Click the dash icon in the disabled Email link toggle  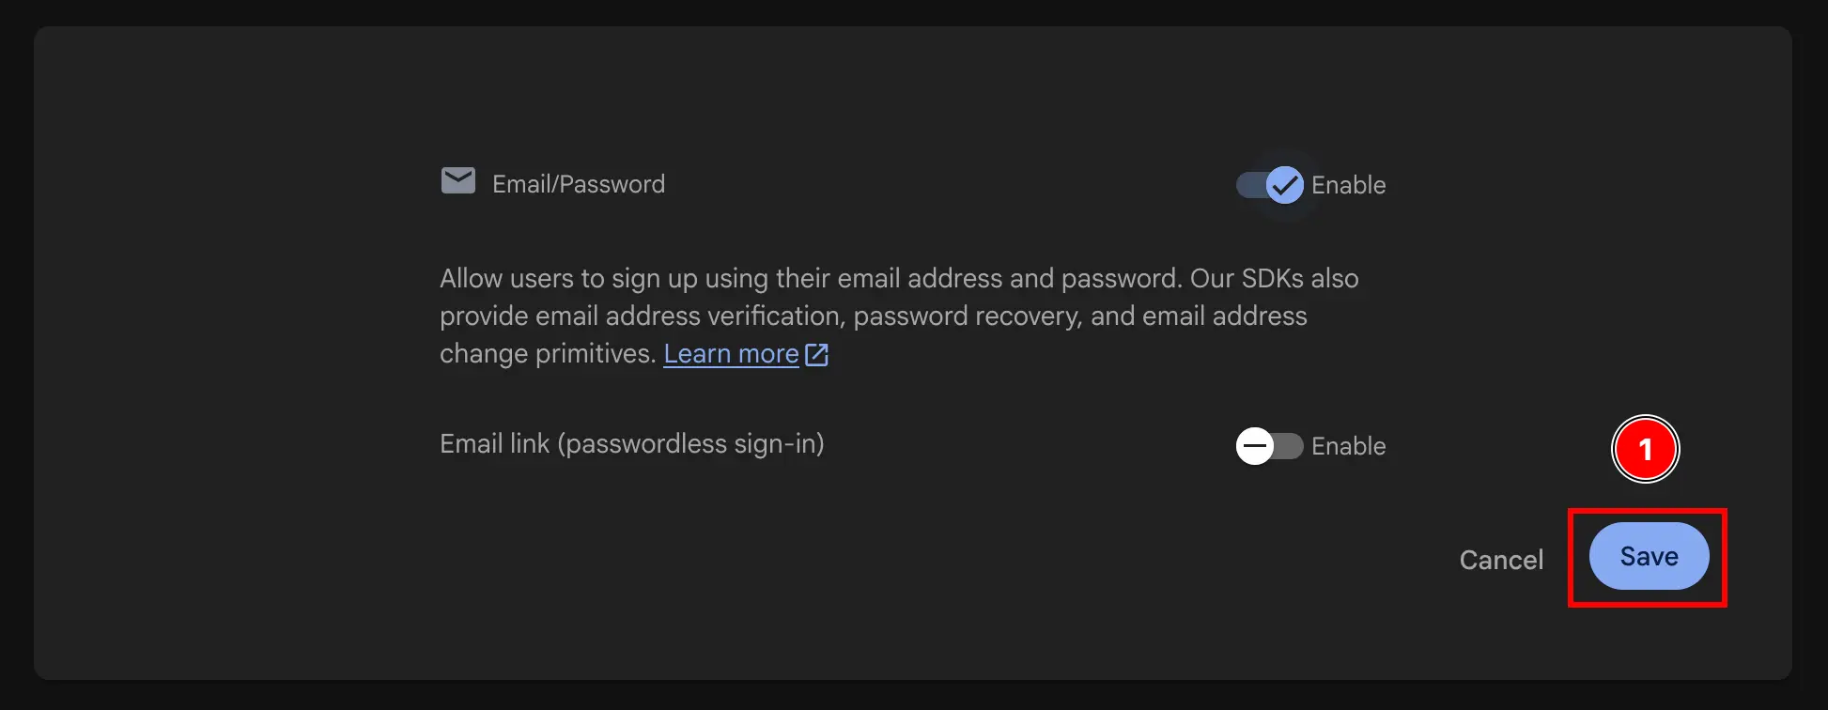1254,446
